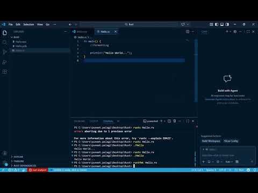Open the File menu
The height and width of the screenshot is (193, 258).
tap(11, 24)
